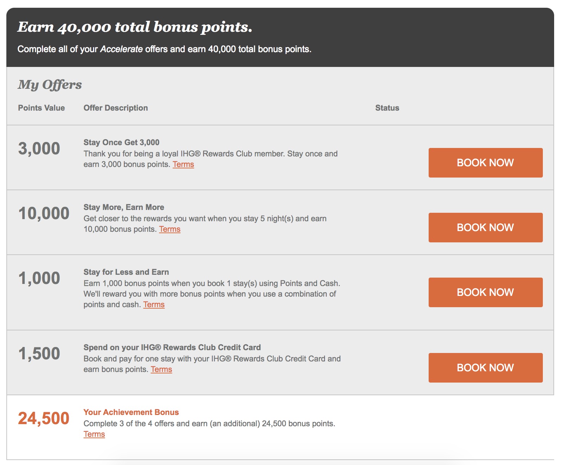Open Terms under Your Achievement Bonus
This screenshot has height=465, width=564.
(x=94, y=434)
